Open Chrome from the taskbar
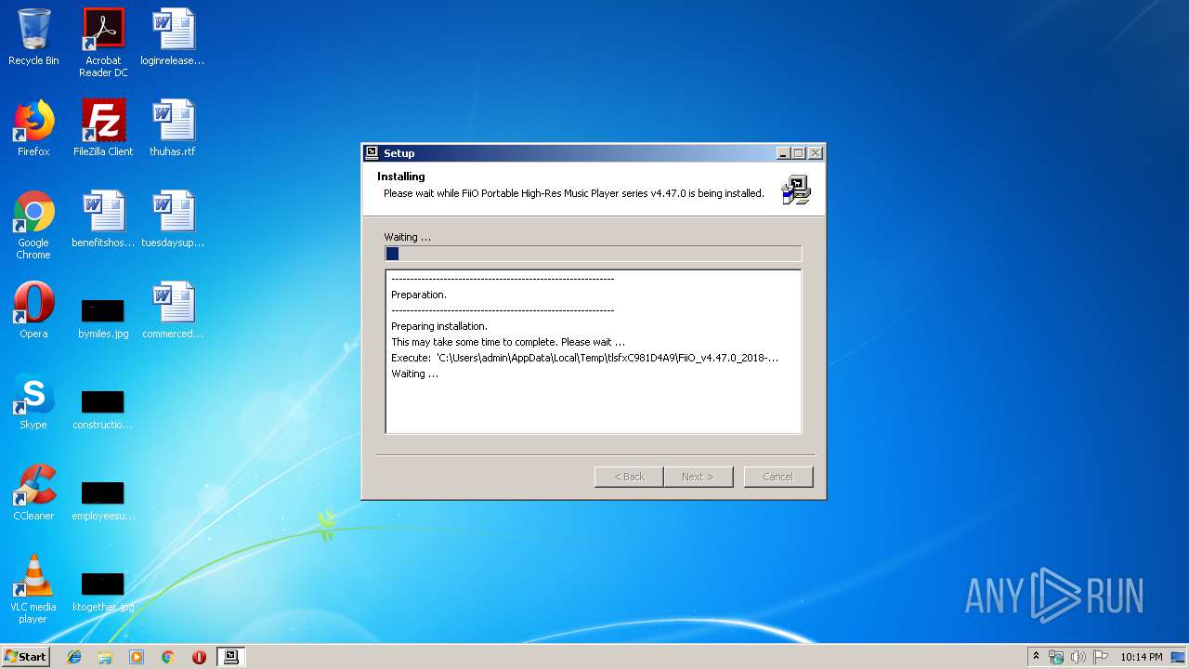 168,657
